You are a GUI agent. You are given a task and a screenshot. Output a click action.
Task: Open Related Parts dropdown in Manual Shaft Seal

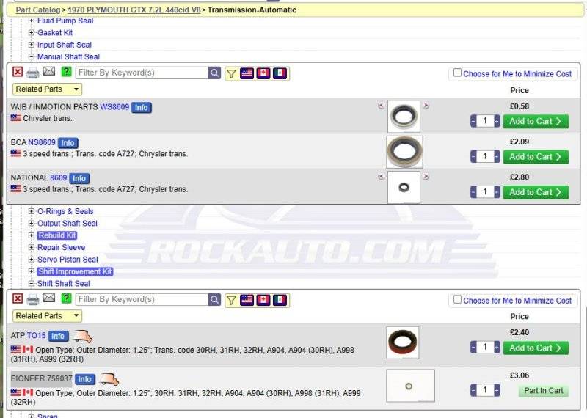point(46,89)
